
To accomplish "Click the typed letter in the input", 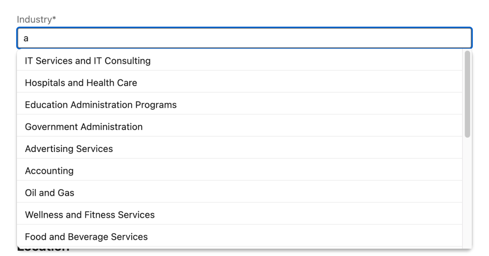I will pos(26,38).
